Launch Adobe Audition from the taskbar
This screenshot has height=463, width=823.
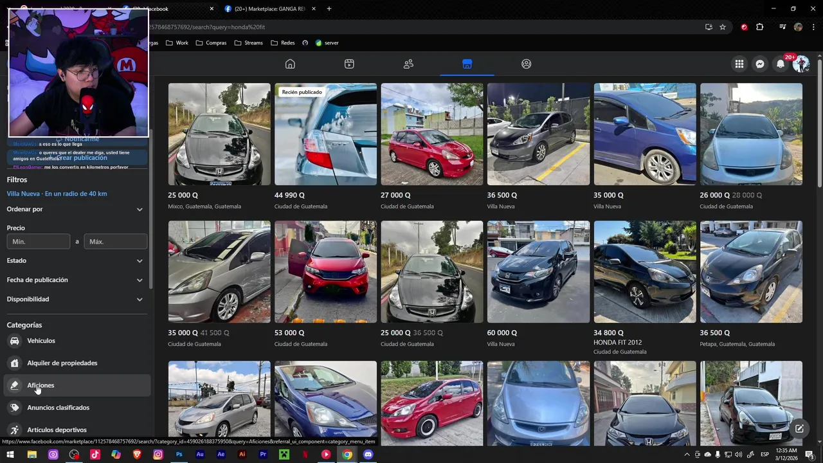click(x=200, y=455)
